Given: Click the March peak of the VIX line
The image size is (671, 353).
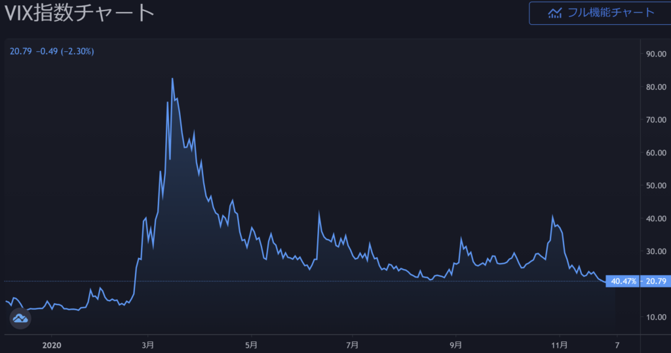Looking at the screenshot, I should click(172, 79).
